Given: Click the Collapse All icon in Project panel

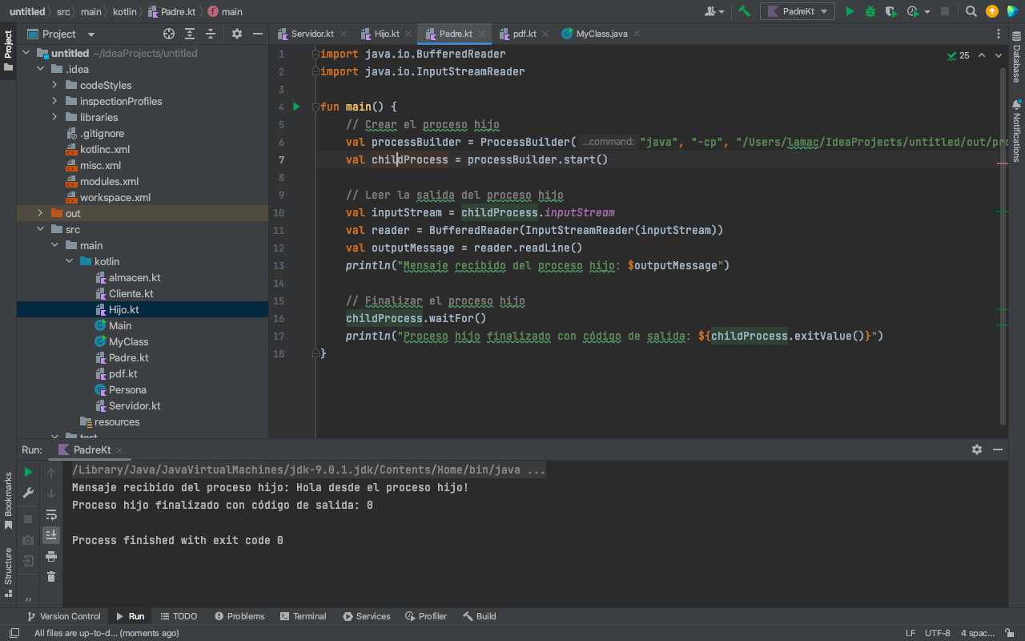Looking at the screenshot, I should [211, 34].
